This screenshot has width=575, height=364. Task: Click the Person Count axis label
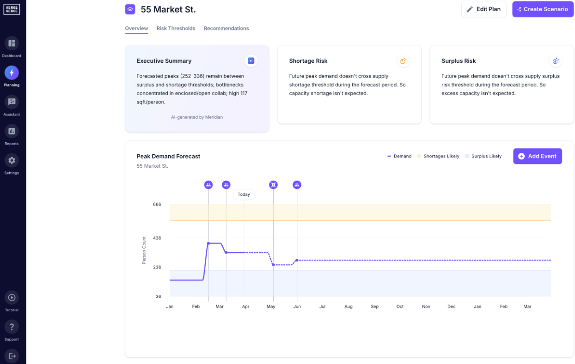[144, 250]
